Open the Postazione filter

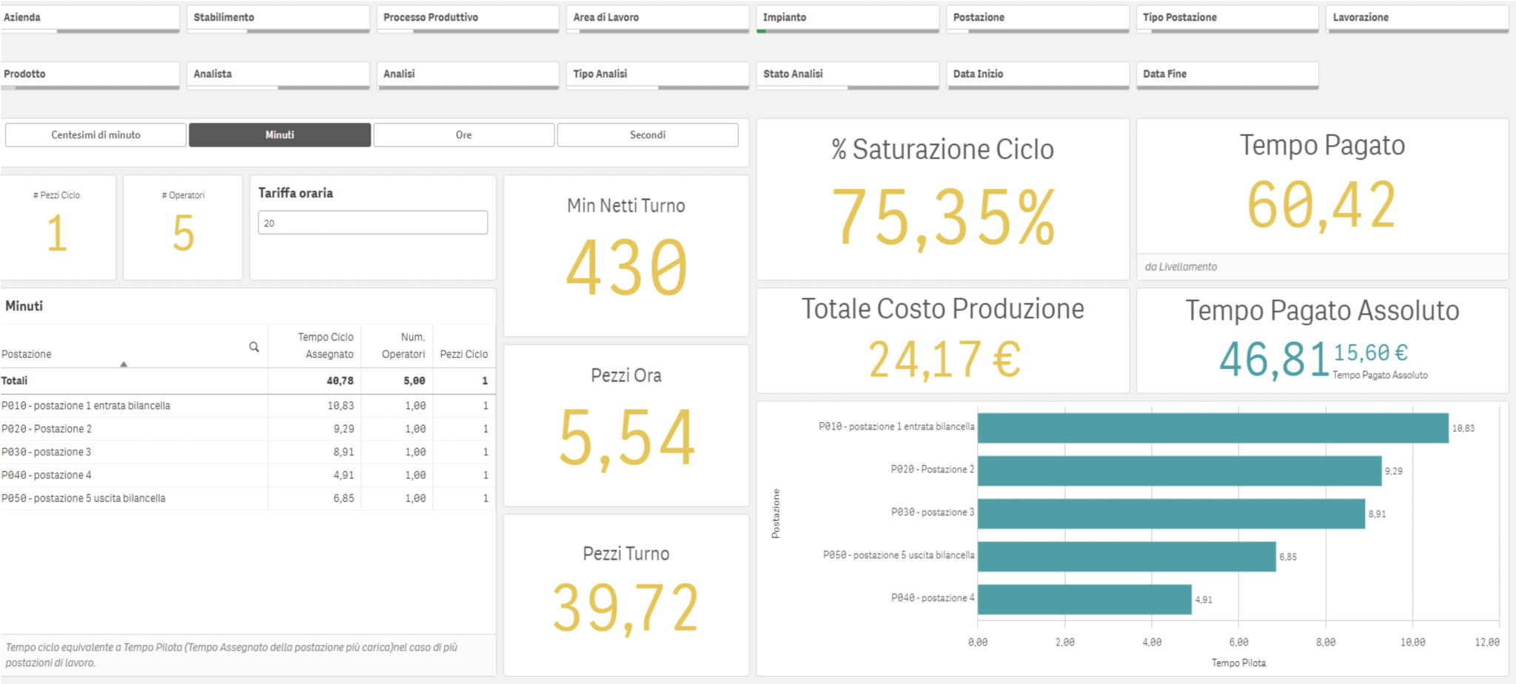point(1036,17)
